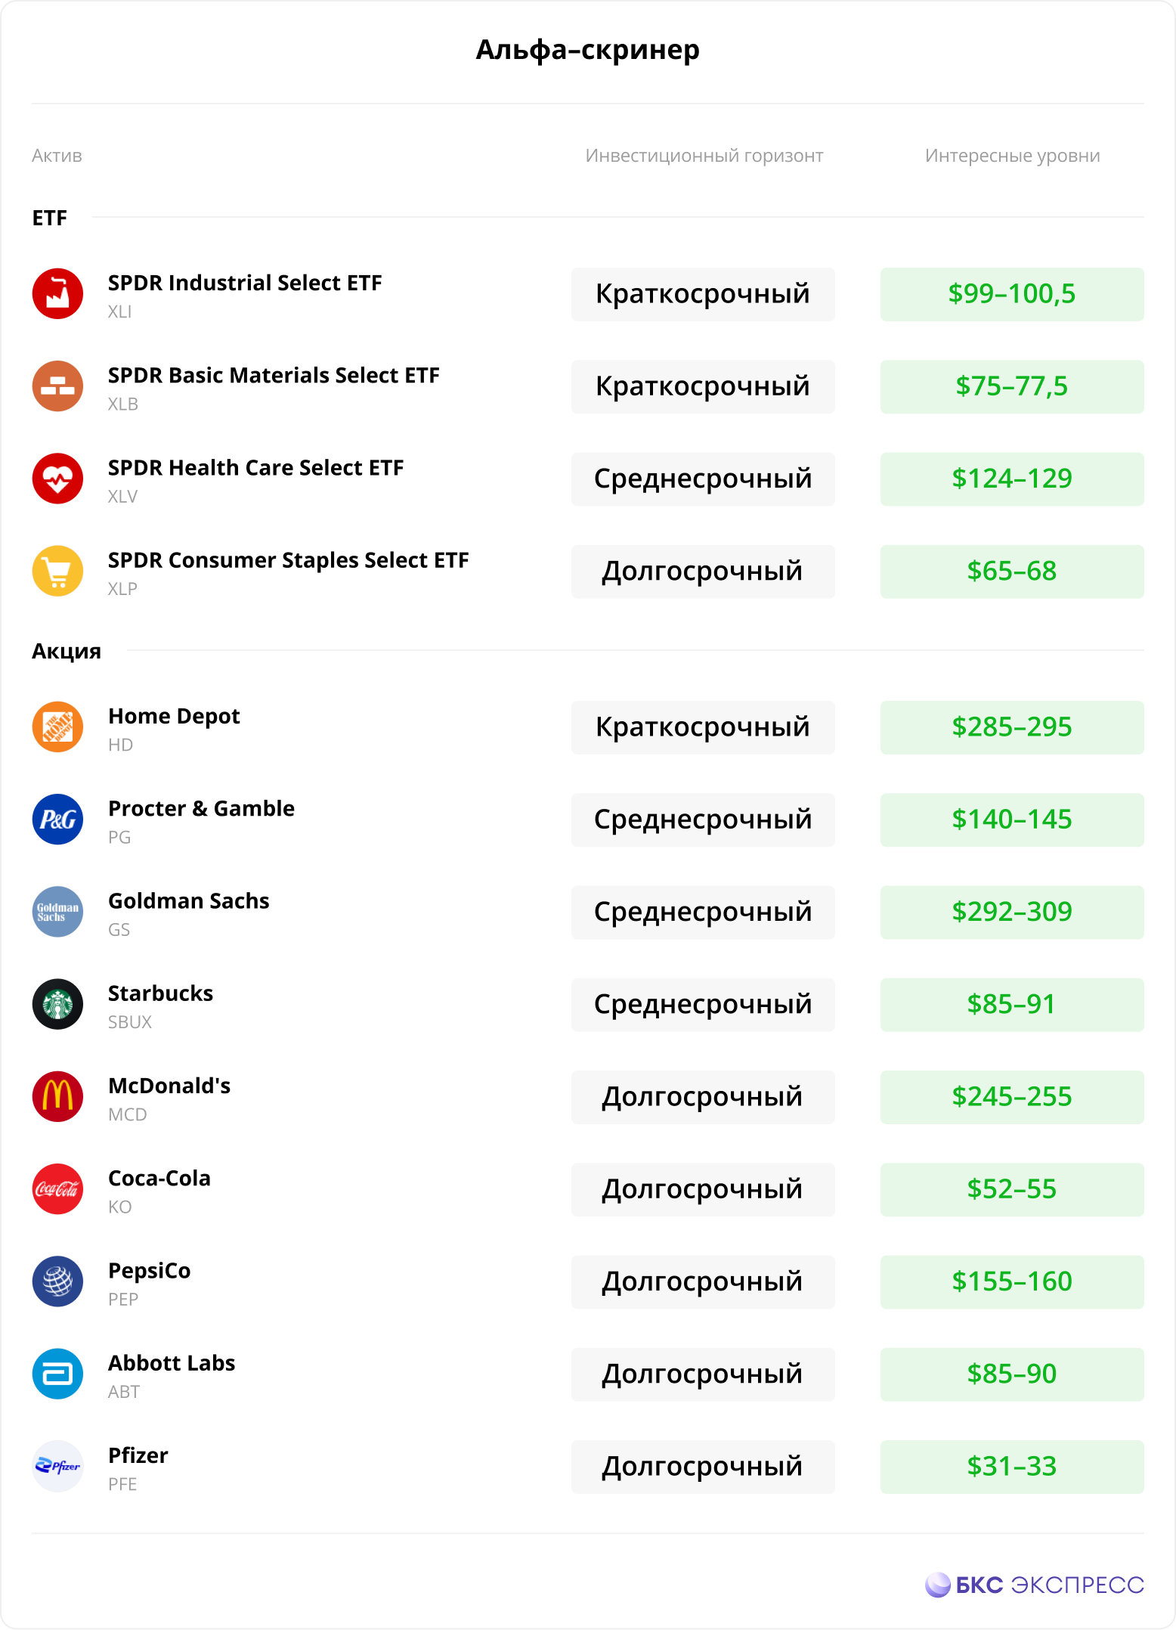1176x1630 pixels.
Task: Click the Интересные уровни column header
Action: click(1013, 156)
